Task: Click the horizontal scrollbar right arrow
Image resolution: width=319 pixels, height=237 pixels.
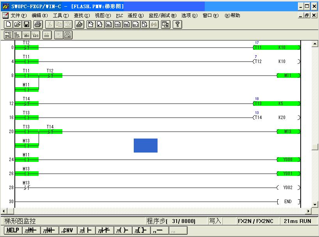Action: (x=309, y=211)
